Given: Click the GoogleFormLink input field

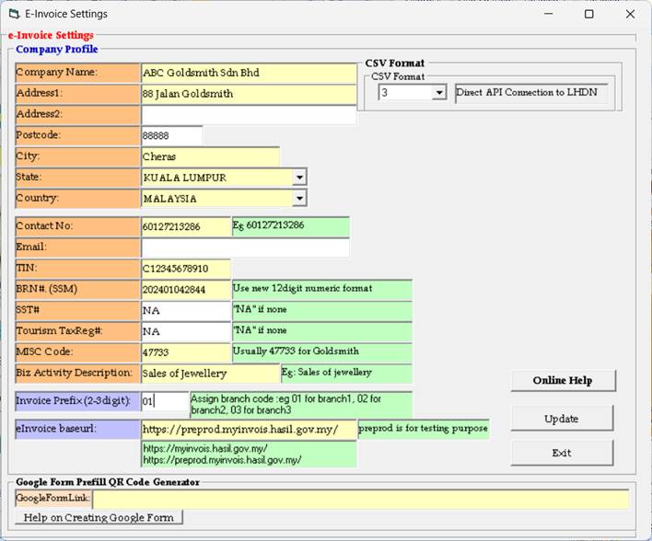Looking at the screenshot, I should point(360,499).
